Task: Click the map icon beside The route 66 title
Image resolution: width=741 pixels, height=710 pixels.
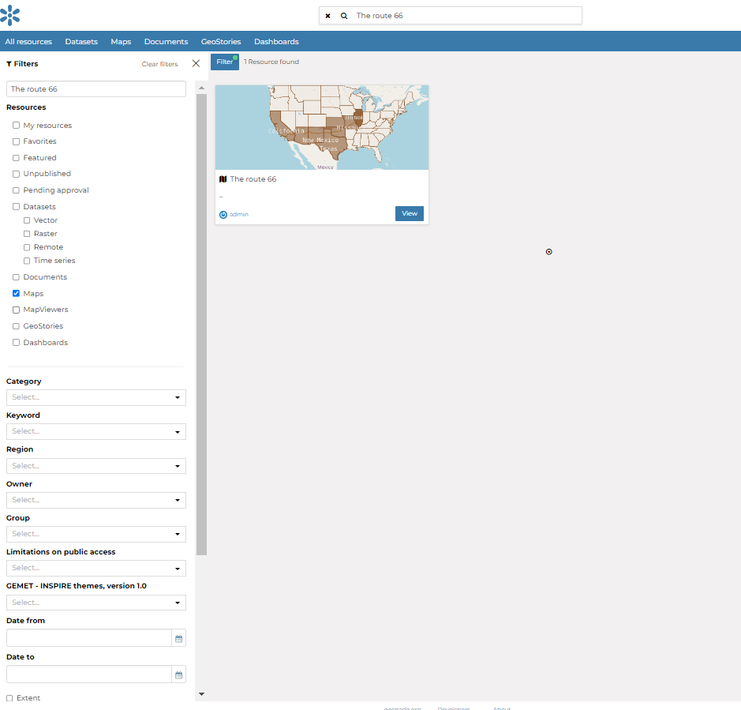Action: click(x=223, y=178)
